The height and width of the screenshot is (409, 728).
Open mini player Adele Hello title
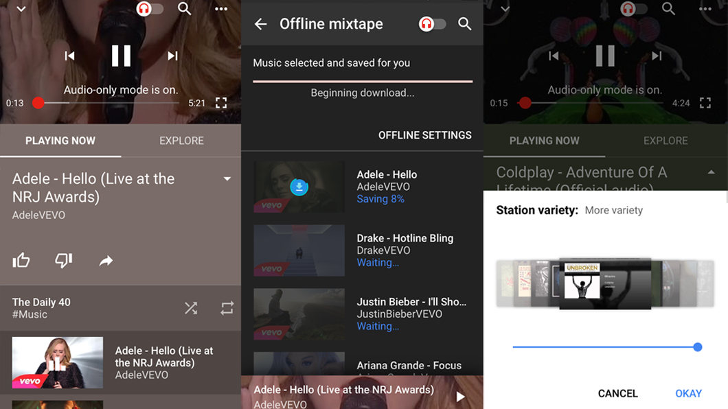coord(343,390)
